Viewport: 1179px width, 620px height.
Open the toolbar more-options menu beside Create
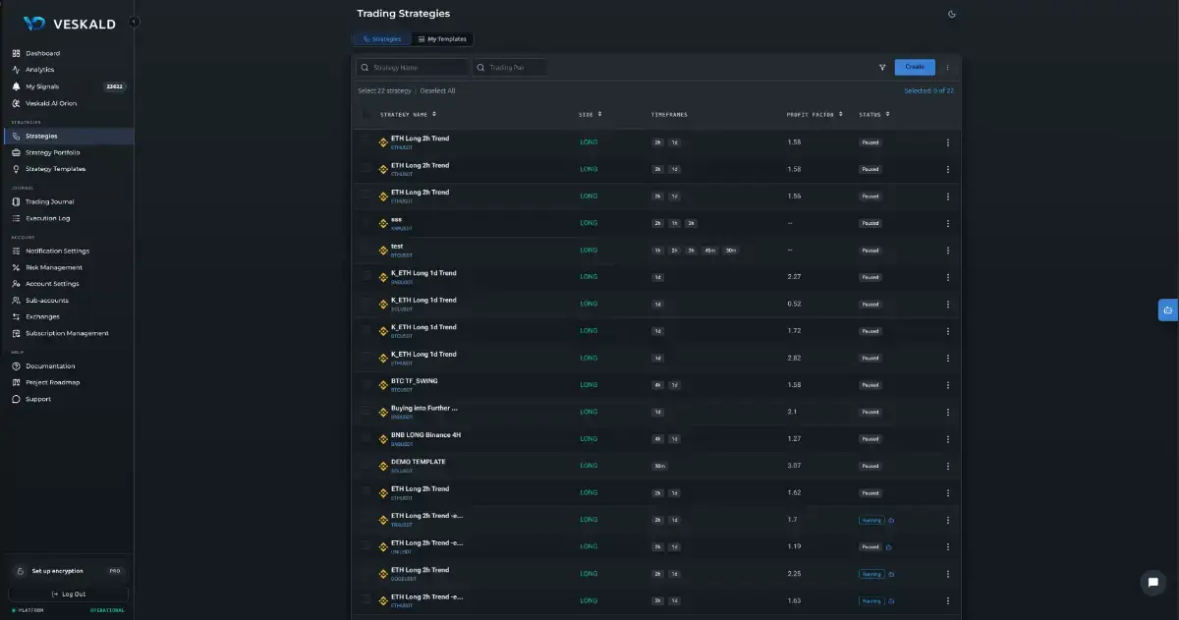pos(947,67)
